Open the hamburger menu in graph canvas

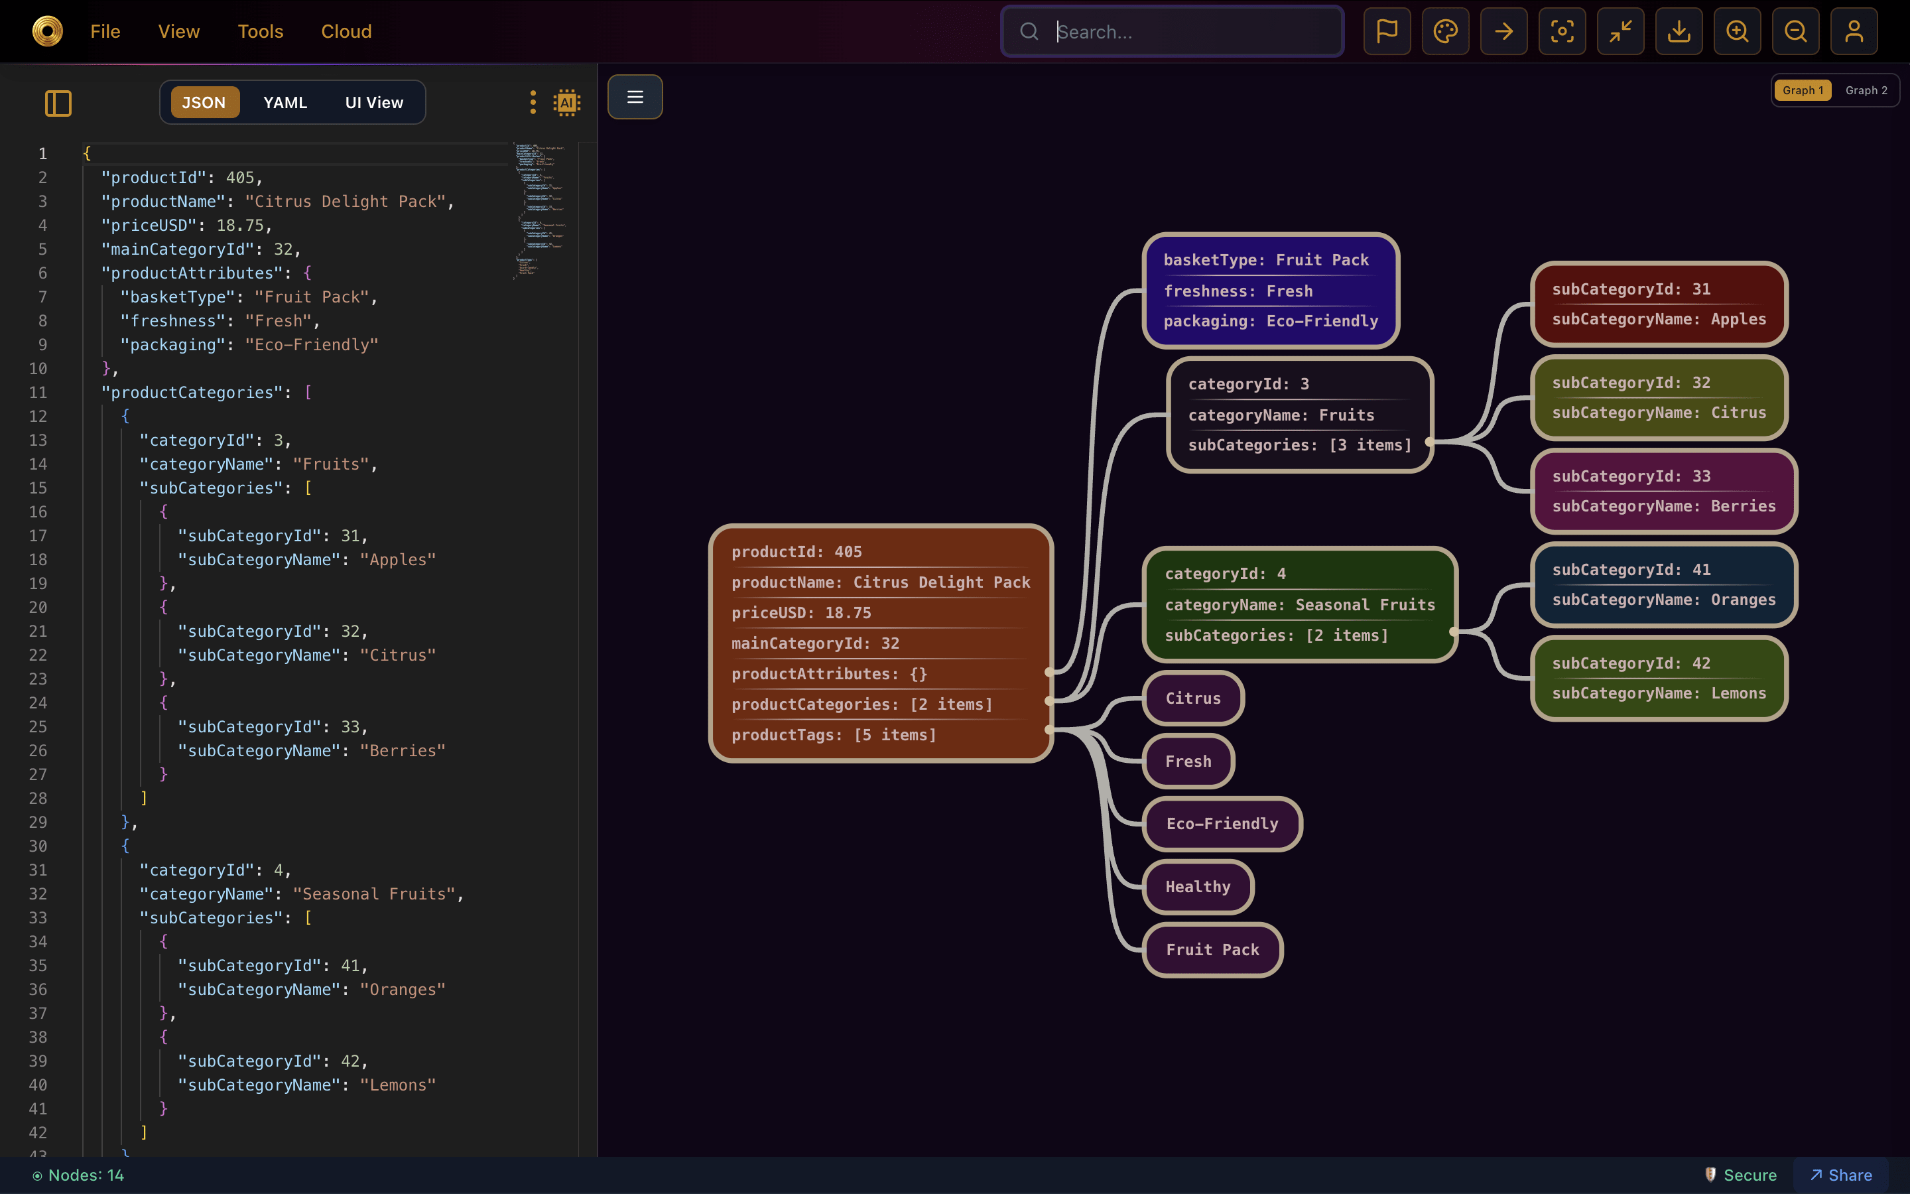[x=635, y=97]
